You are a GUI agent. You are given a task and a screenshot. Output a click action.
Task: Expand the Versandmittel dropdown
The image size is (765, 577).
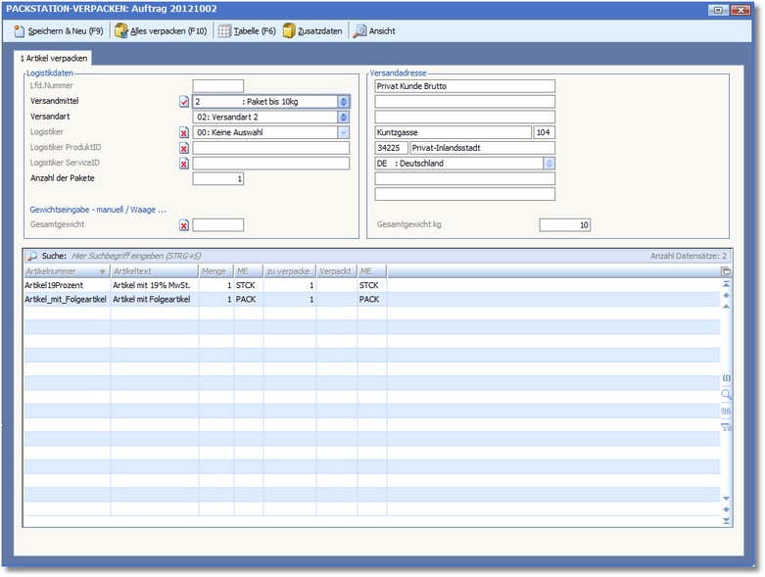point(343,101)
